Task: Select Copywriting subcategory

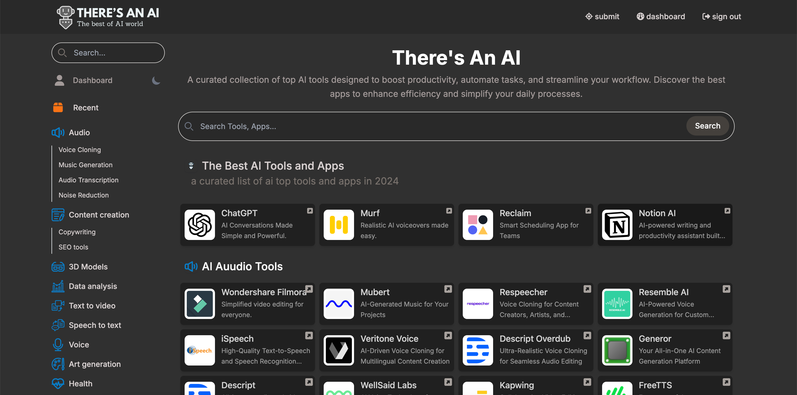Action: click(77, 232)
